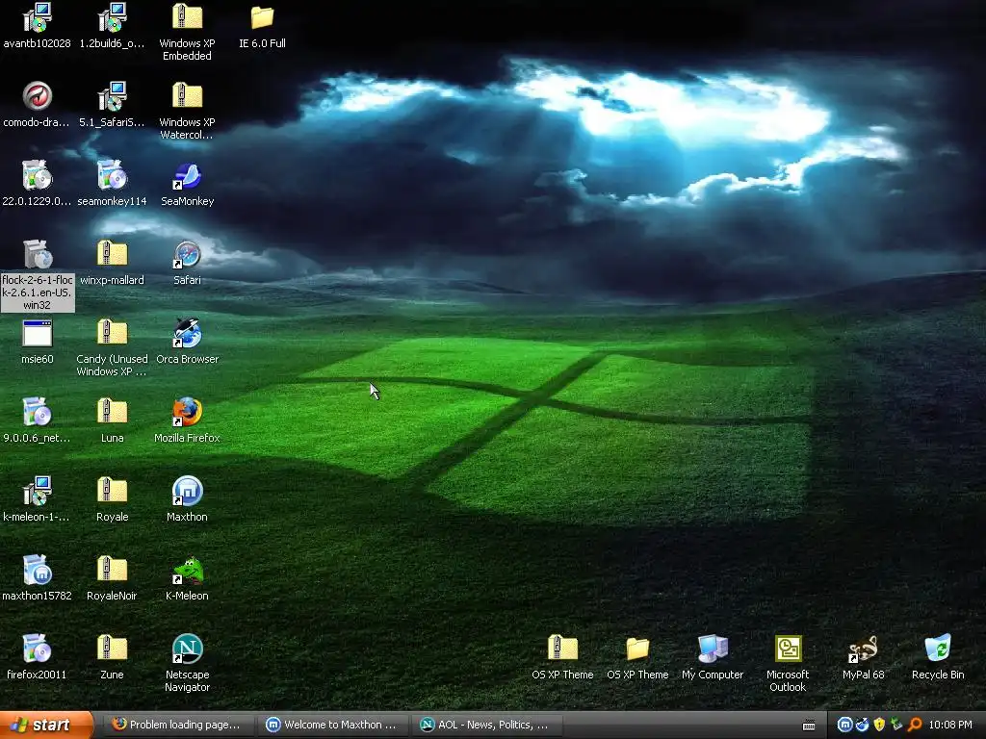Select the Windows XP Watercol... zip folder
The height and width of the screenshot is (739, 986).
[x=188, y=96]
